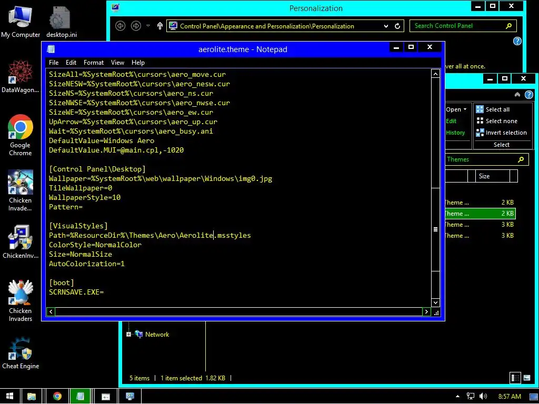Click Notepad's horizontal scroll right arrow
The height and width of the screenshot is (404, 539).
[x=426, y=311]
